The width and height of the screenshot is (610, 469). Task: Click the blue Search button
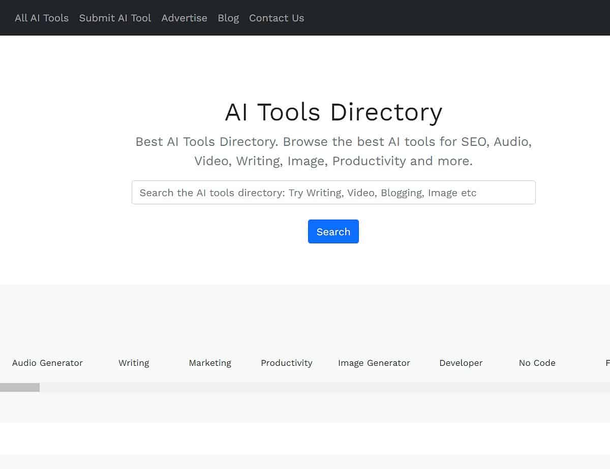(x=333, y=231)
